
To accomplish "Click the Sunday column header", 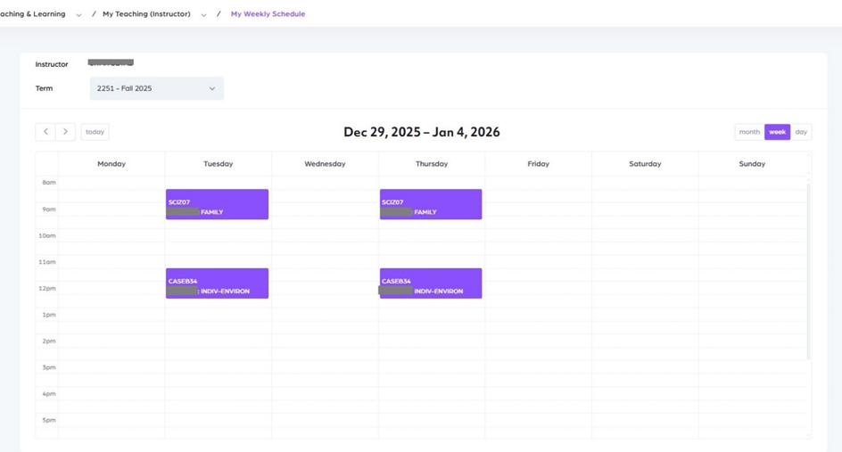I will tap(752, 164).
